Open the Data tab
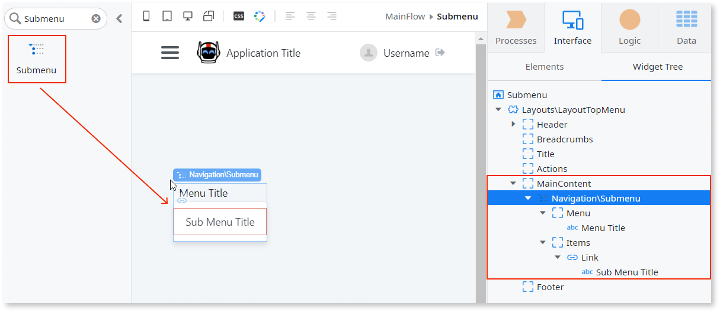The image size is (720, 312). (x=686, y=27)
